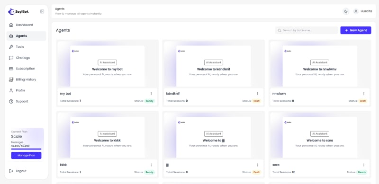The width and height of the screenshot is (379, 184).
Task: Open the Profile page
Action: (x=27, y=90)
